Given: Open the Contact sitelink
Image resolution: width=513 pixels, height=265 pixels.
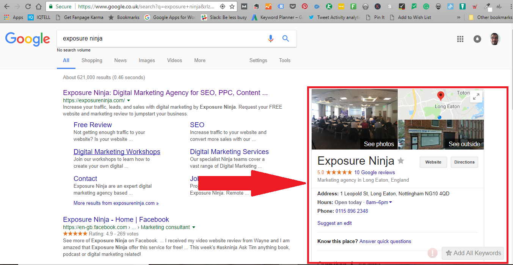Looking at the screenshot, I should point(85,179).
